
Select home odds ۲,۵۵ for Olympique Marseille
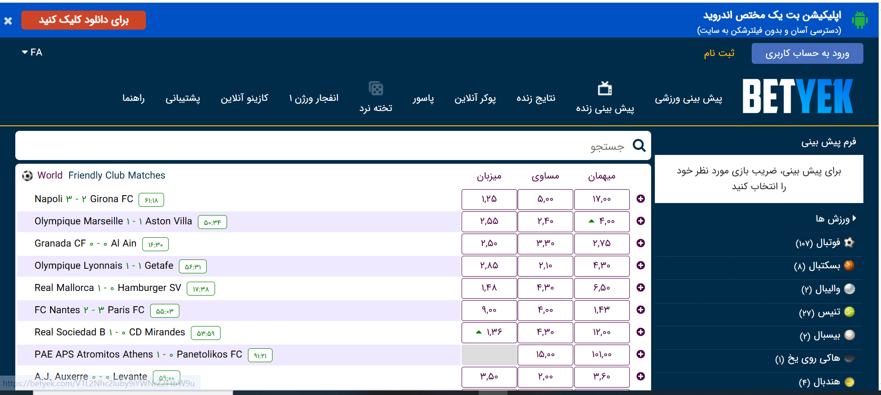(x=489, y=222)
